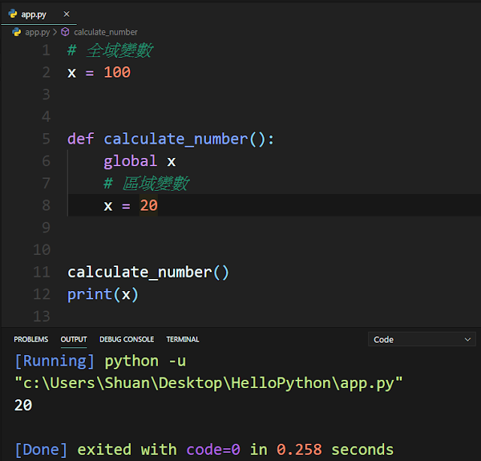Click the dropdown chevron arrow beside Code
This screenshot has height=461, width=481.
(x=467, y=339)
